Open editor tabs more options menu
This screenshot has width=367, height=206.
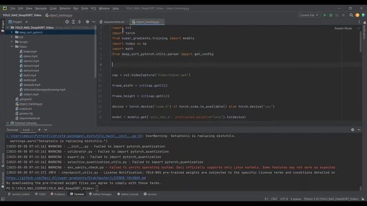pyautogui.click(x=359, y=22)
